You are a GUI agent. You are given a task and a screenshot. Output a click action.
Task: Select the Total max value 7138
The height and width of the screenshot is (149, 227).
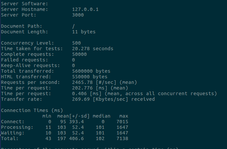pyautogui.click(x=122, y=138)
